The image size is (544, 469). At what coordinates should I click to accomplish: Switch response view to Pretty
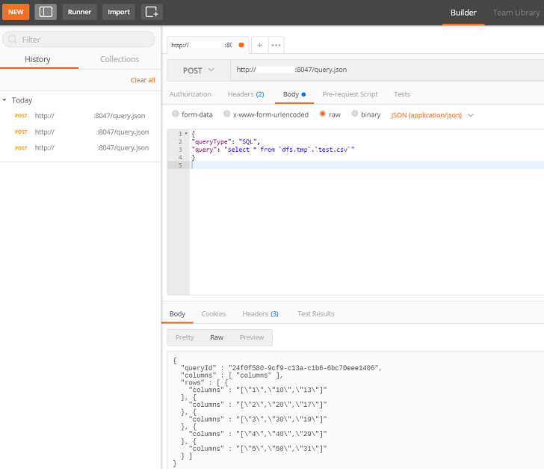click(x=185, y=337)
